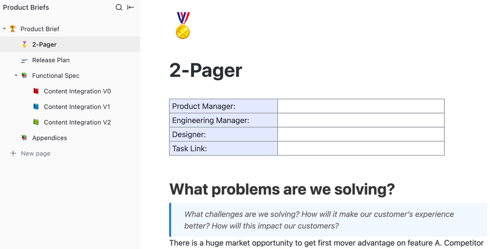Click the 'What problems are we solving?' heading

pos(282,189)
